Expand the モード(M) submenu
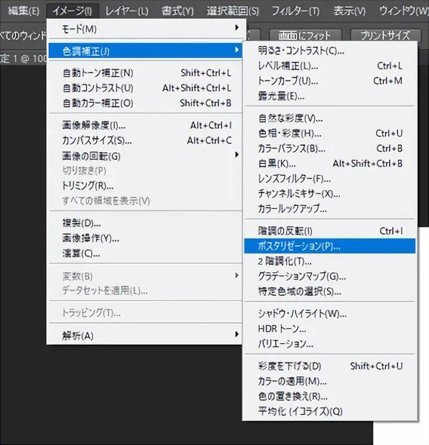 pyautogui.click(x=79, y=29)
